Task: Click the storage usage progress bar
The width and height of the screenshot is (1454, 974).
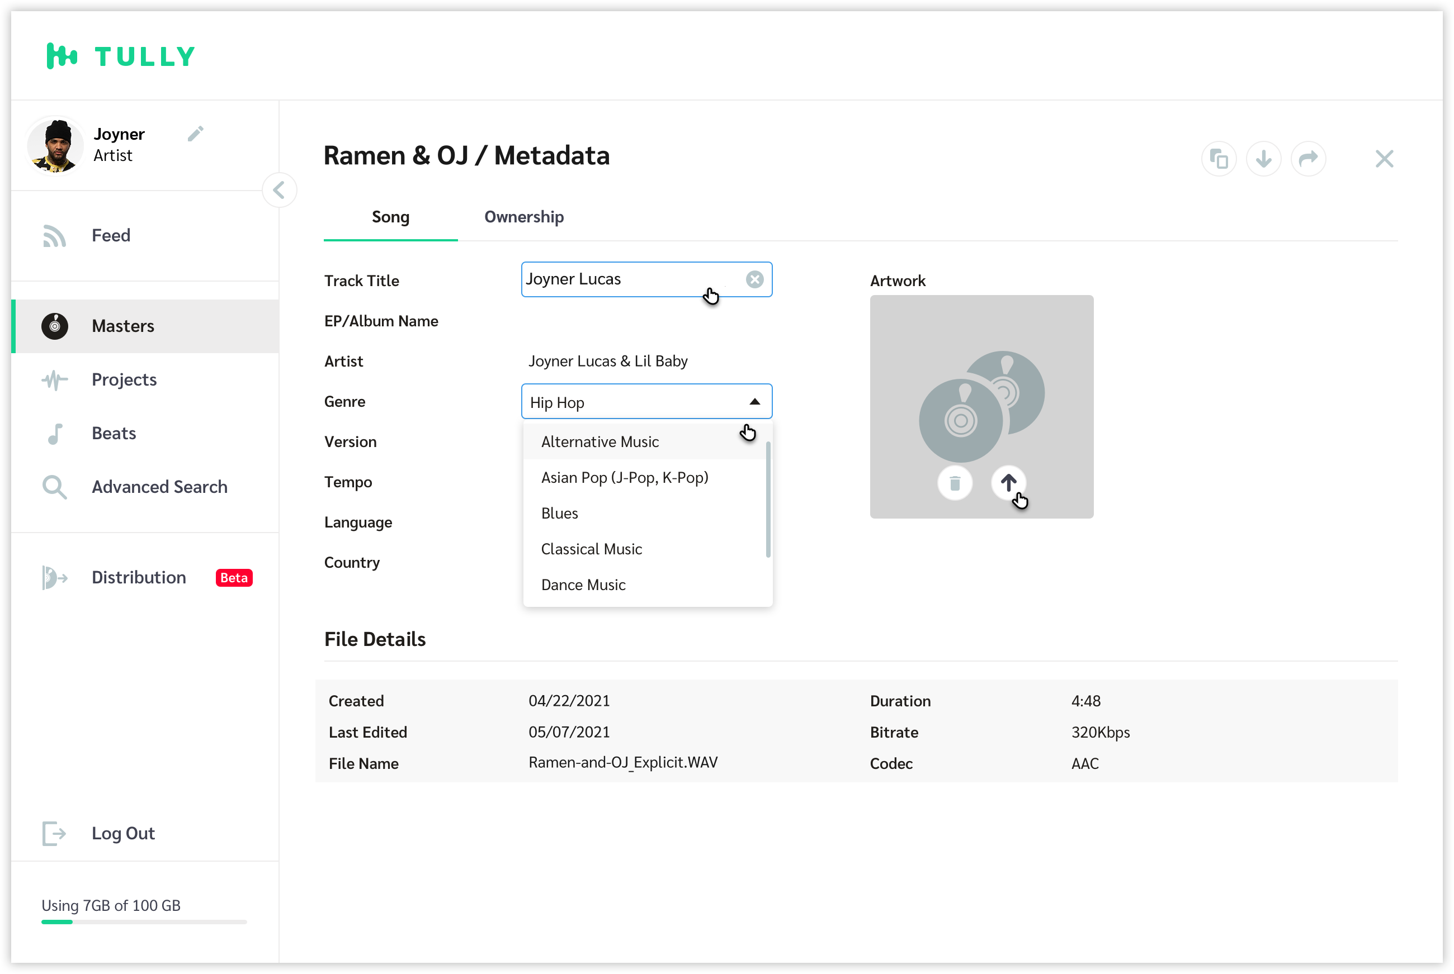Action: [x=144, y=922]
